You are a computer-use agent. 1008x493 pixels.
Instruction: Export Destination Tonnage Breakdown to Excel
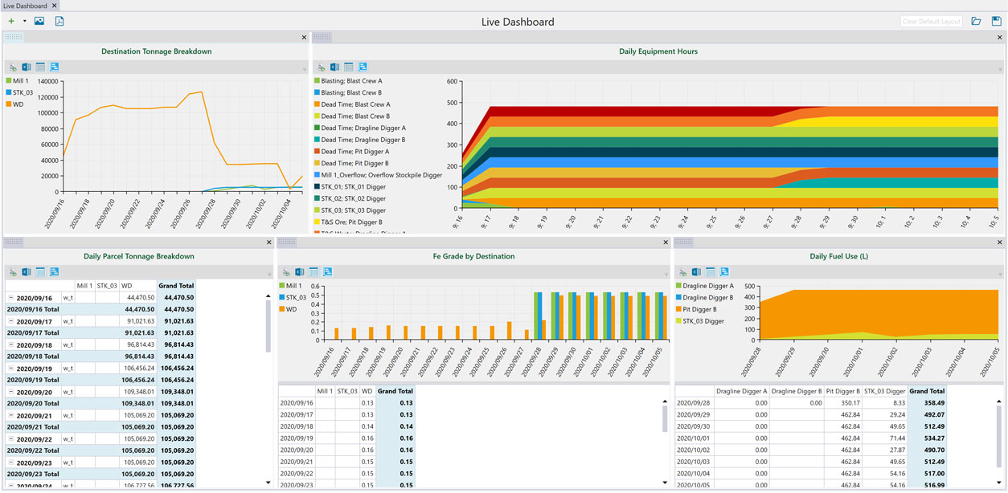pyautogui.click(x=27, y=67)
